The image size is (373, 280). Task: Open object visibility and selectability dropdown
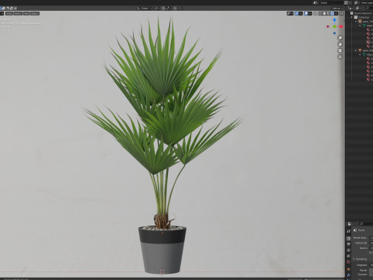point(290,13)
